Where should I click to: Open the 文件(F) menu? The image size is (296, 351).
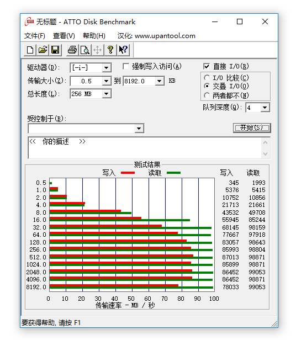coord(34,36)
